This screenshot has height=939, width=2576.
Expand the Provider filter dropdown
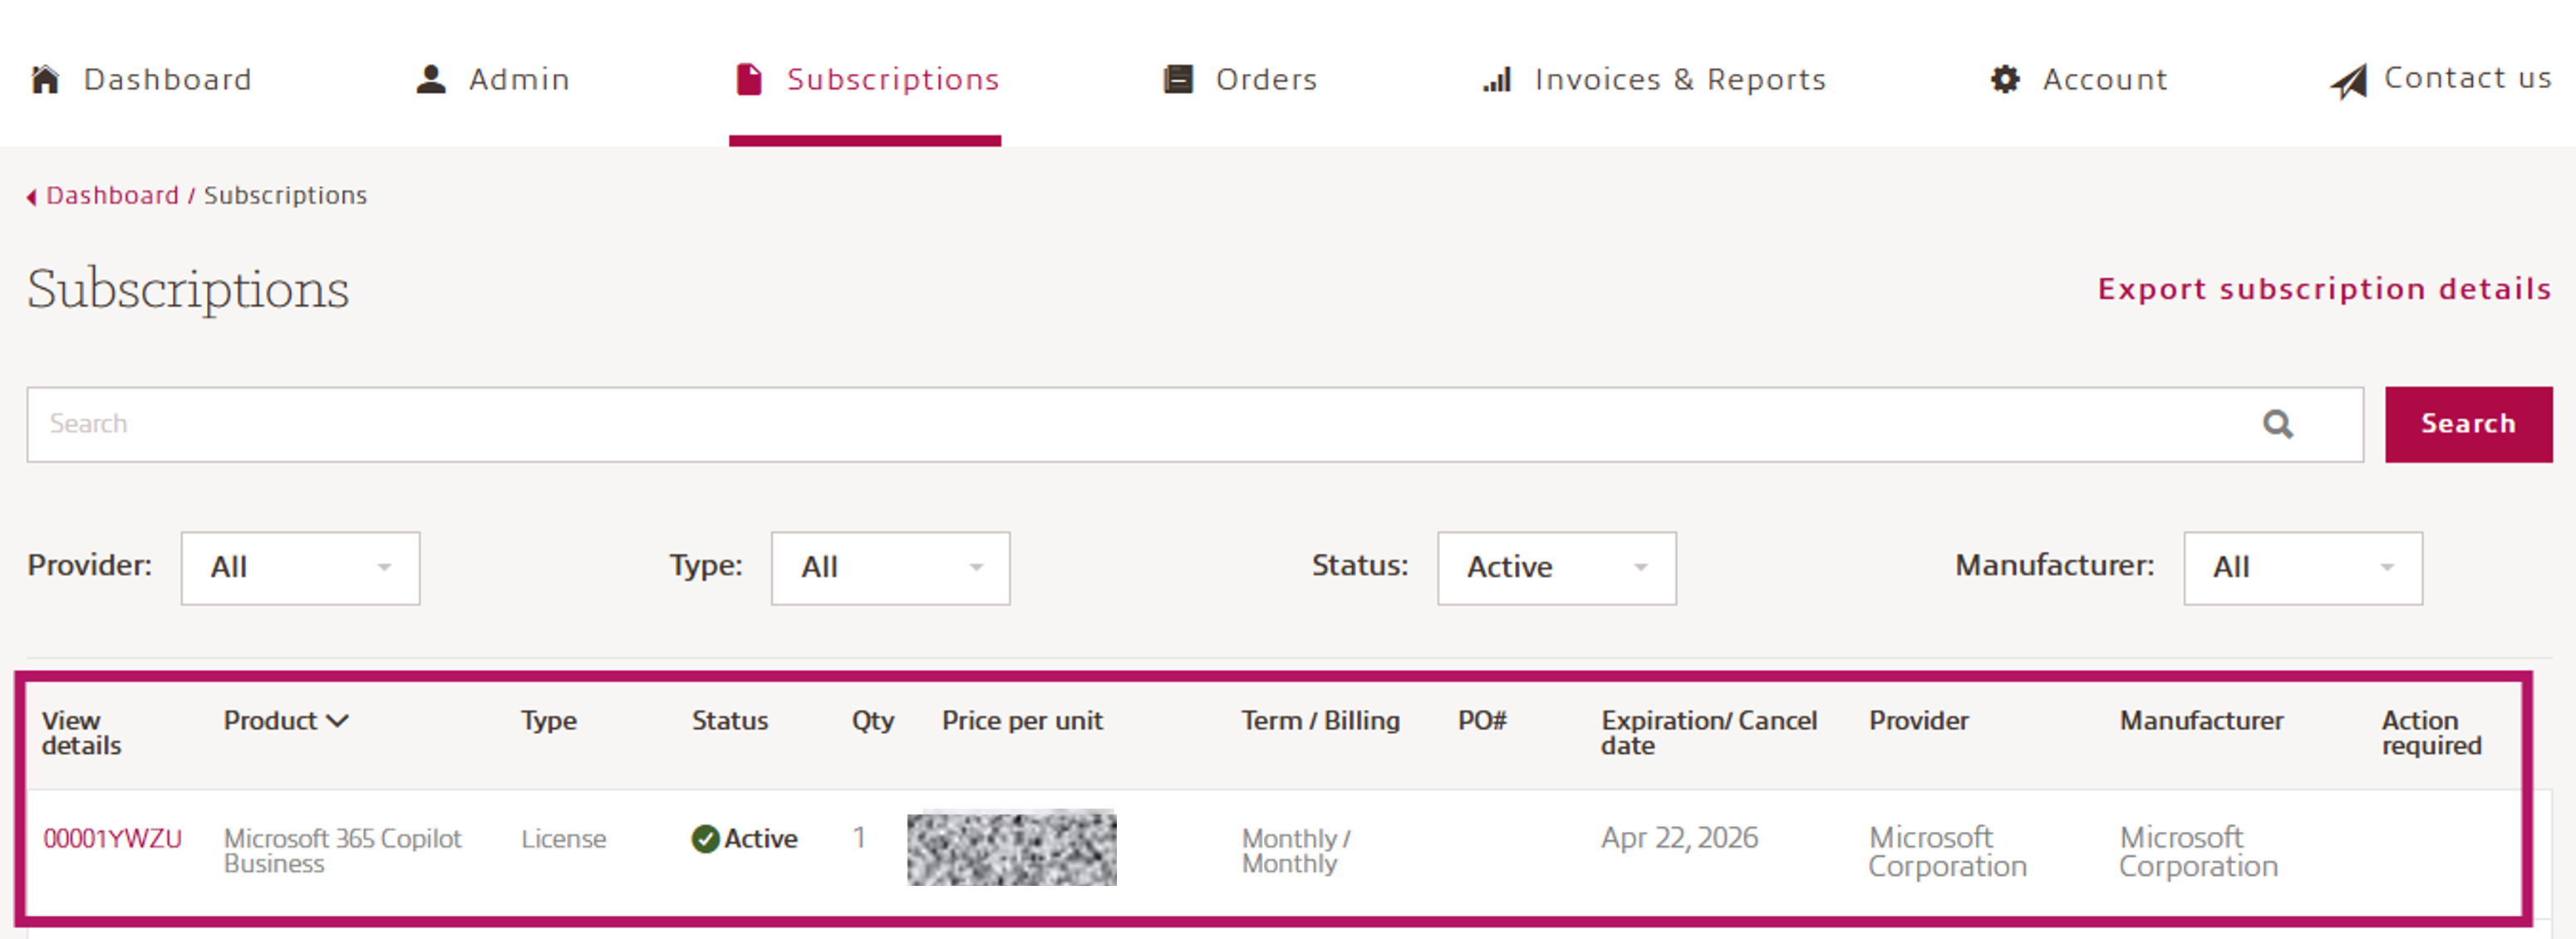(x=299, y=567)
